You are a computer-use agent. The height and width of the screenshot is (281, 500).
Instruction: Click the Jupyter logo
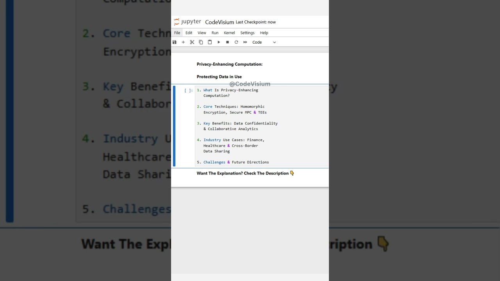tap(187, 22)
